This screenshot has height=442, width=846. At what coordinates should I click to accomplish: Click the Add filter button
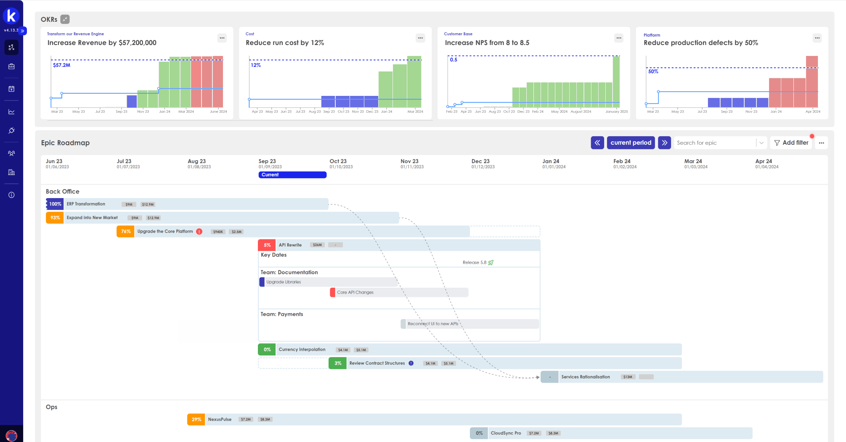(x=791, y=143)
